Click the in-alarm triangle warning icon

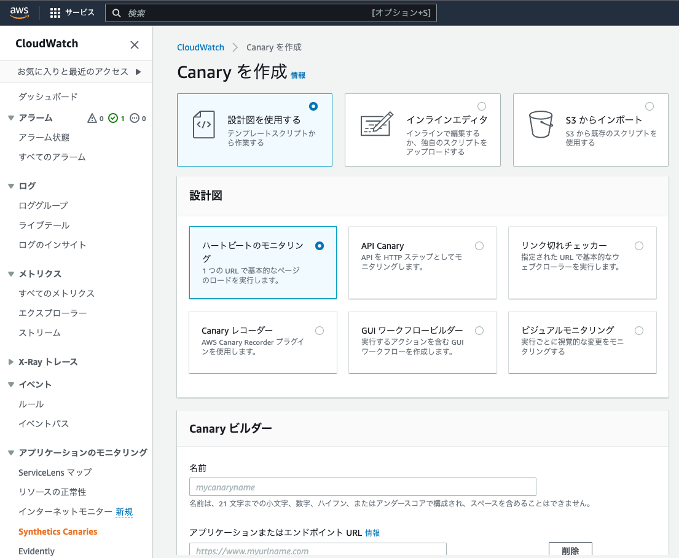pos(92,118)
